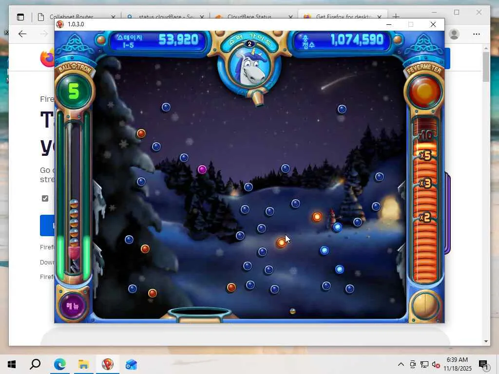
Task: Minimize the 1.0.3.0 game window
Action: [x=388, y=24]
